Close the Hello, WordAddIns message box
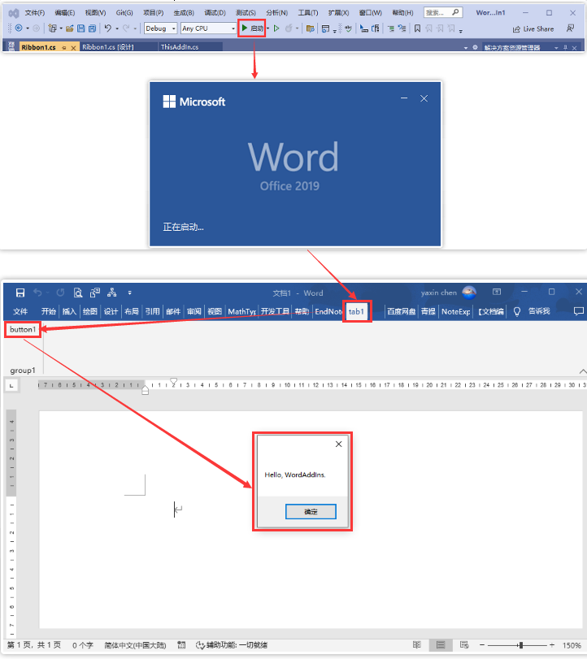The image size is (587, 659). tap(338, 444)
